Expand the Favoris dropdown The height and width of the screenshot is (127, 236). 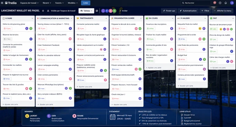point(59,3)
